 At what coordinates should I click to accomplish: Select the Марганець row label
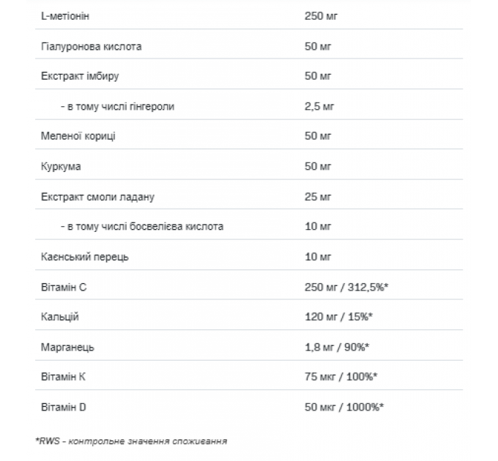67,347
